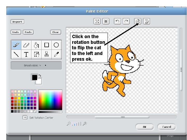This screenshot has height=140, width=187.
Task: Click the Shrink image button
Action: coord(106,22)
